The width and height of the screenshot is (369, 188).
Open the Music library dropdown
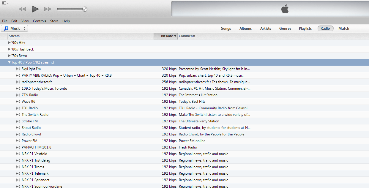click(x=15, y=29)
